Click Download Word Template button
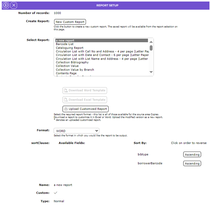 (x=85, y=90)
